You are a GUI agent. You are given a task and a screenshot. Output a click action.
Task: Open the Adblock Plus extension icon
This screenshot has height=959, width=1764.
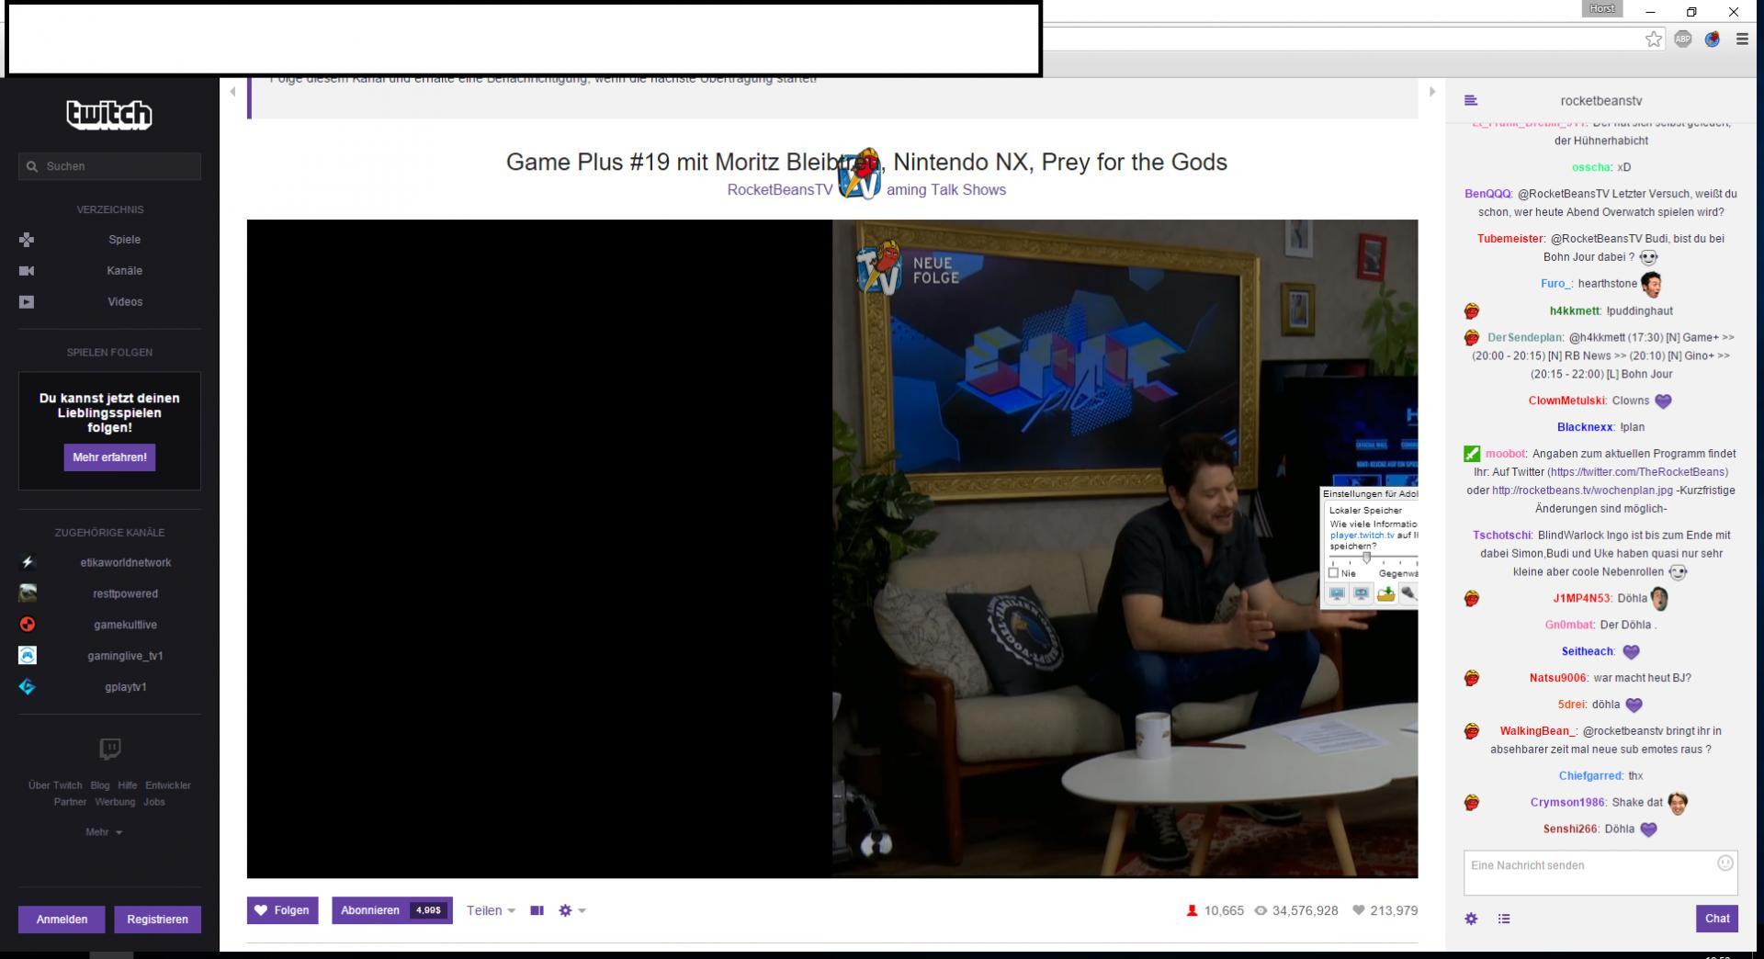point(1683,39)
